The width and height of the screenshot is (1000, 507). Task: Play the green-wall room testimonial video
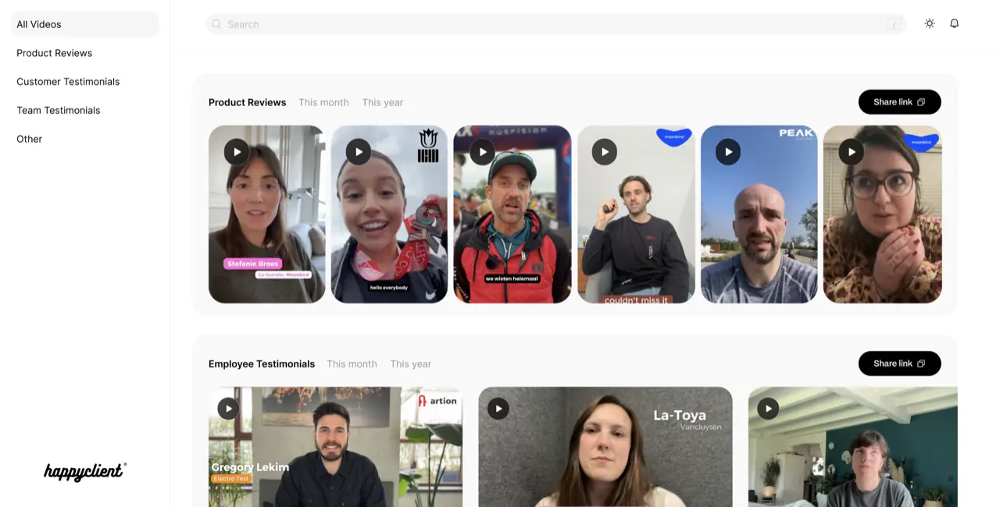point(768,409)
